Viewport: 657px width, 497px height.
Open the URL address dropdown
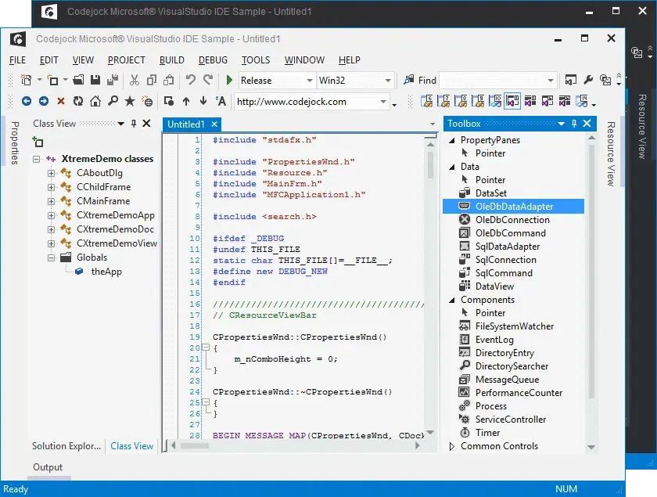click(x=383, y=102)
